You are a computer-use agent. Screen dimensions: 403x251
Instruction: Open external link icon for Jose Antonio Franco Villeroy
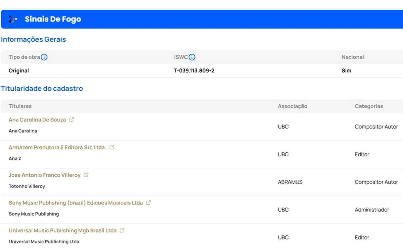click(86, 175)
